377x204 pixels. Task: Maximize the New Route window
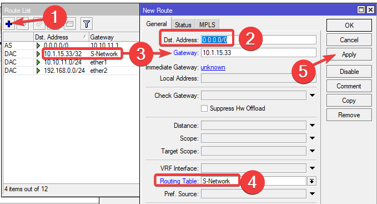click(x=361, y=10)
